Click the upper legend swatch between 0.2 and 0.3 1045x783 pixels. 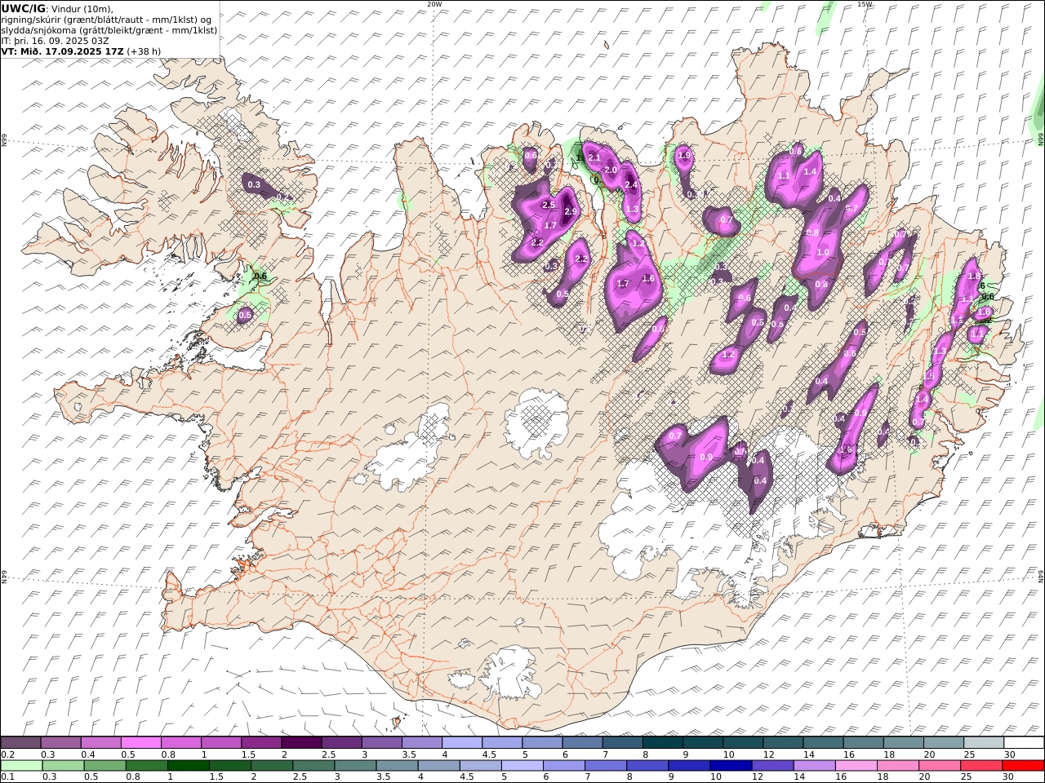coord(21,742)
